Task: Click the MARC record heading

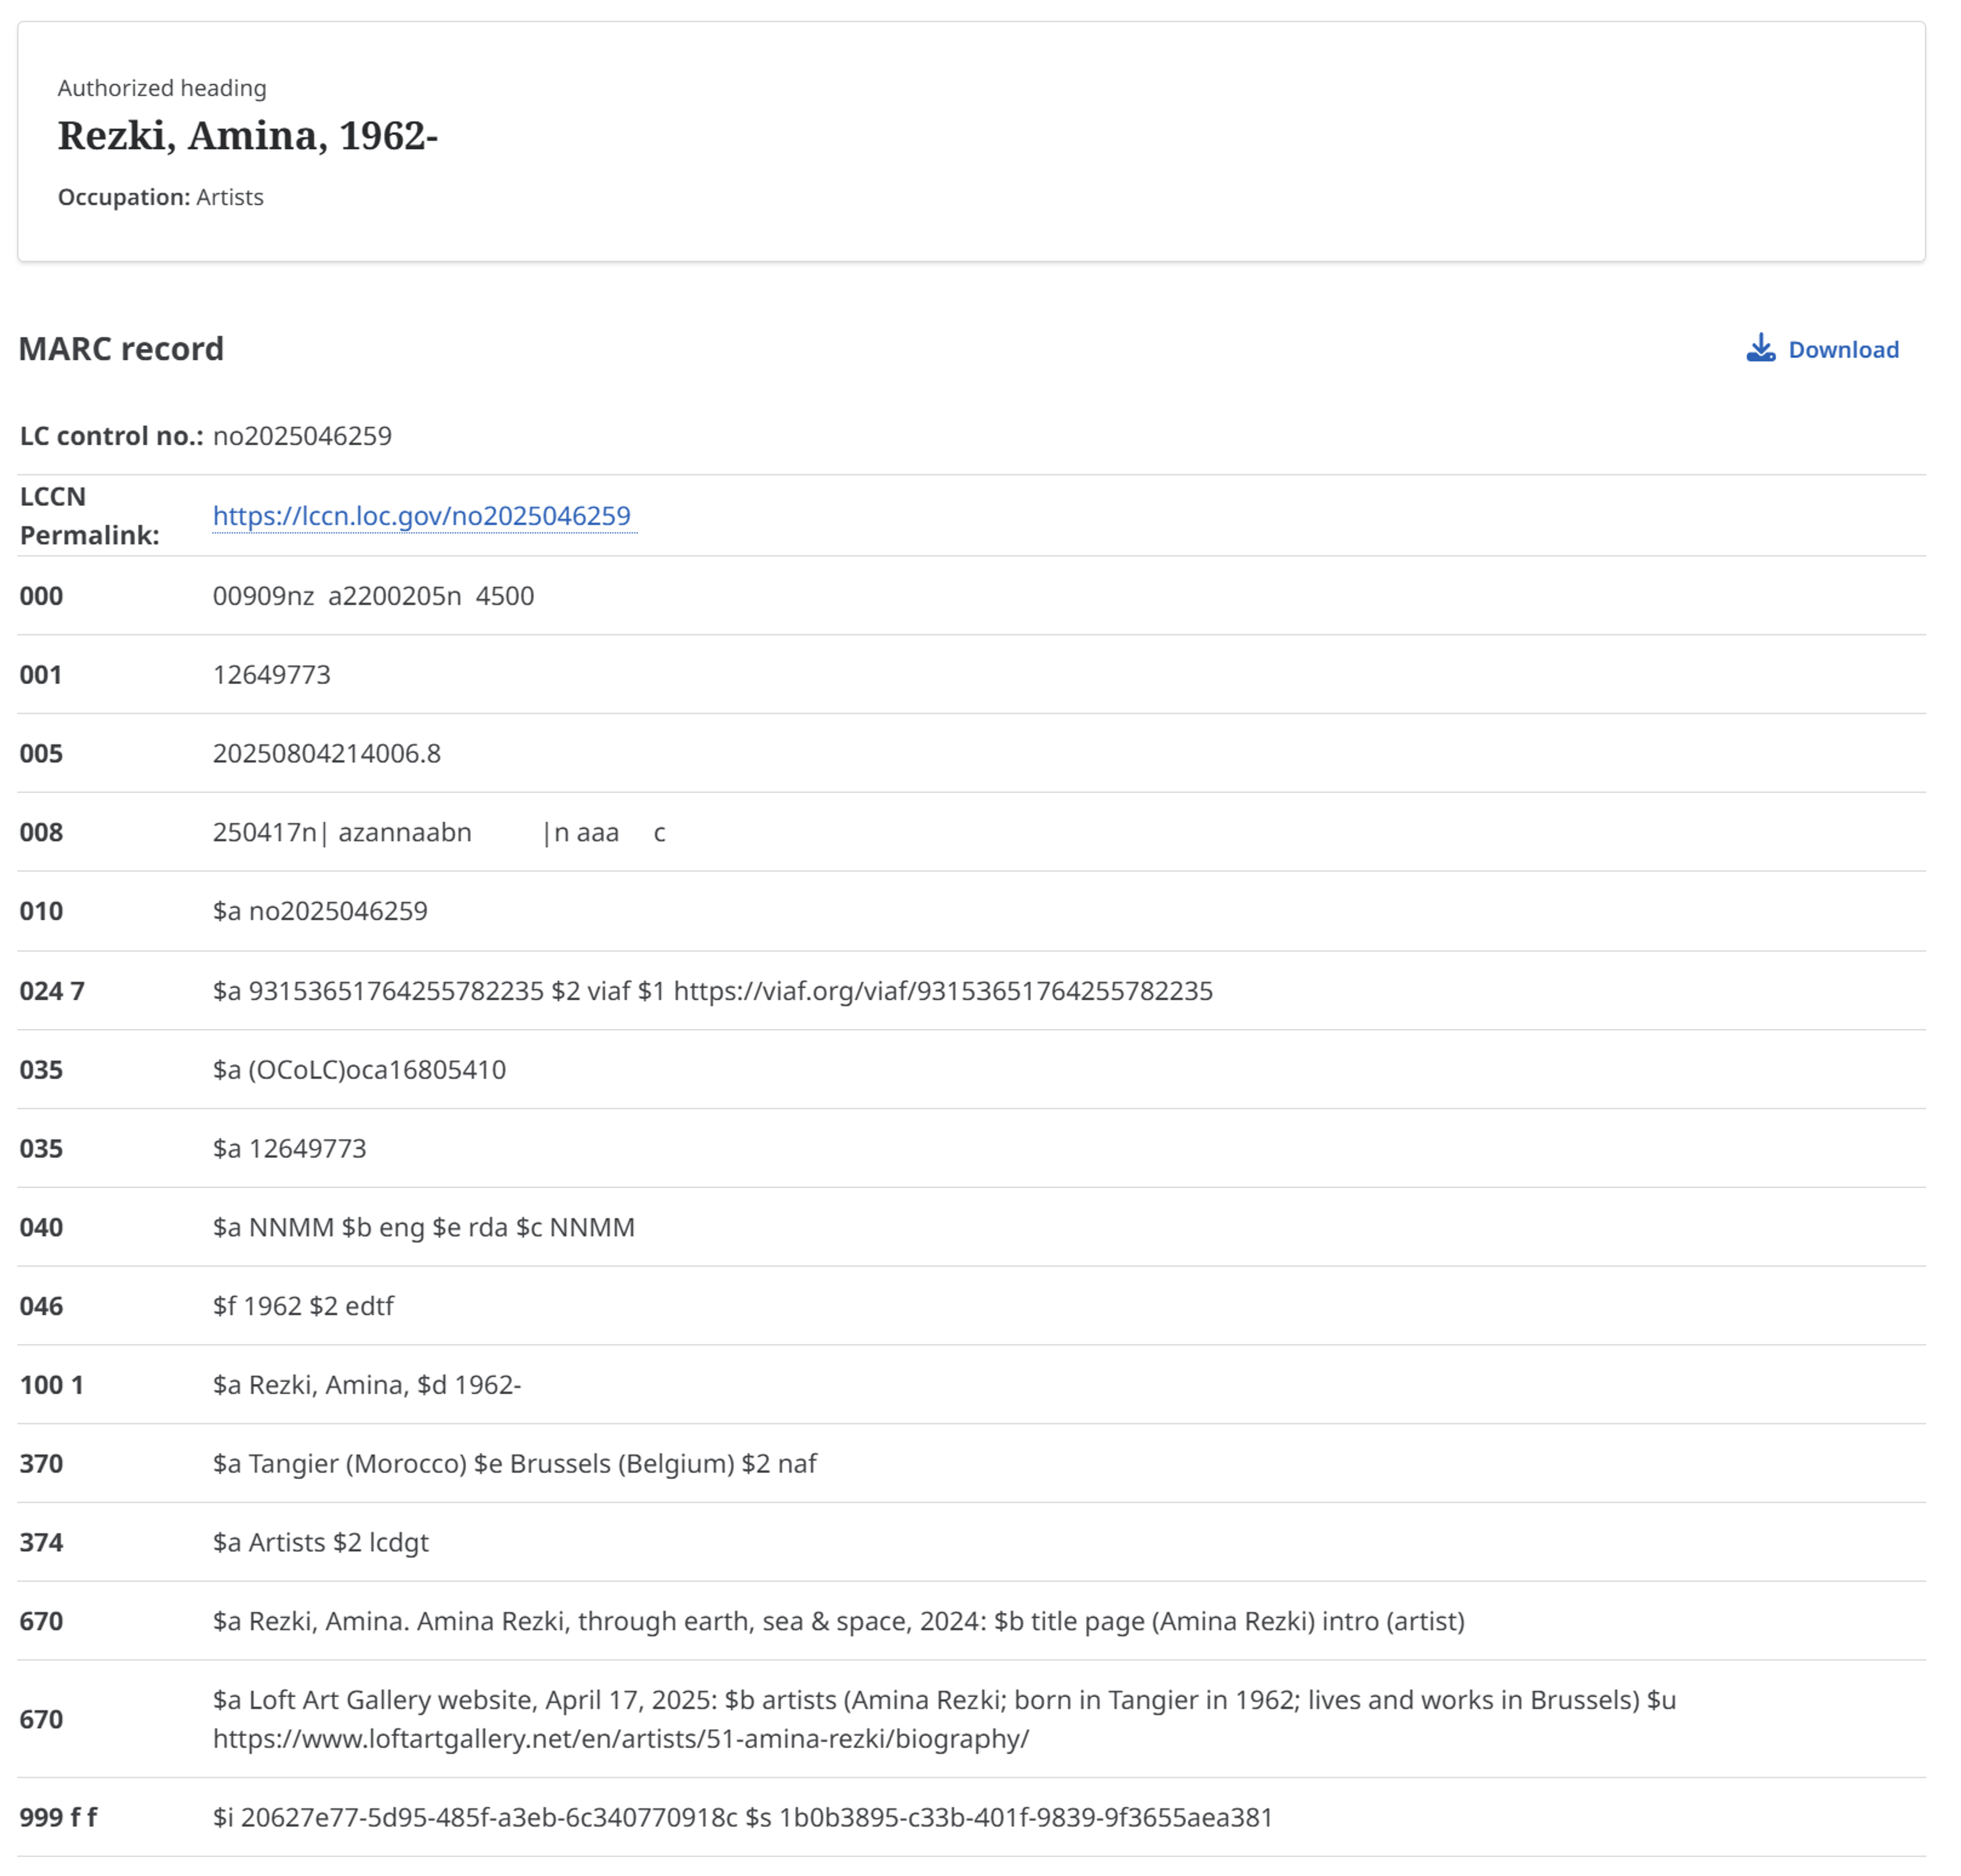Action: click(121, 349)
